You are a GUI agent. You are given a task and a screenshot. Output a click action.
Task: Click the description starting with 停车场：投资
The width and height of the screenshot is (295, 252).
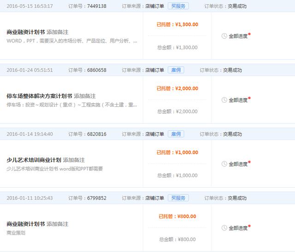pos(71,105)
